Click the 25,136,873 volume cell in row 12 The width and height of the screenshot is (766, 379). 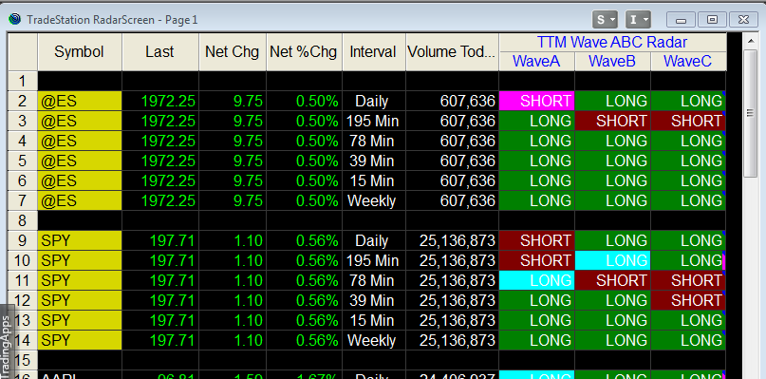click(452, 300)
